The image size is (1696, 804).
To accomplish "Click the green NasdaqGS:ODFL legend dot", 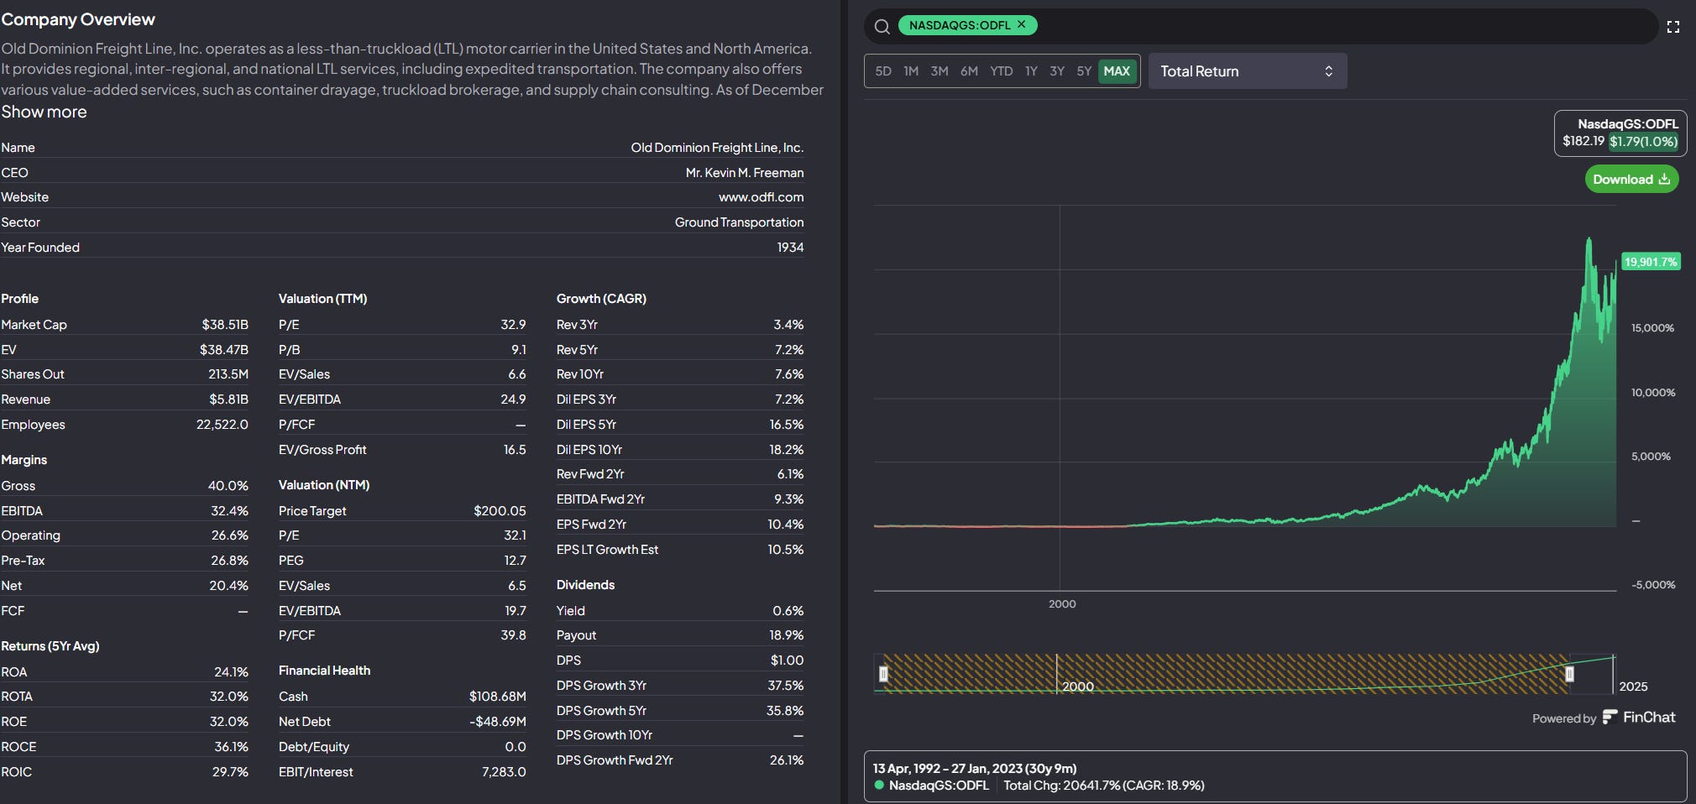I will (x=879, y=786).
